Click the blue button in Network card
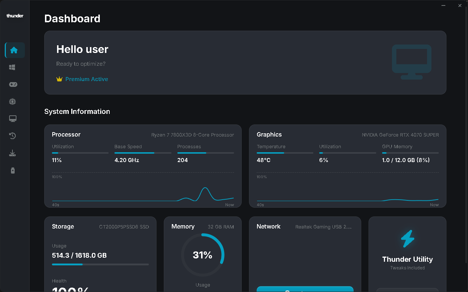The width and height of the screenshot is (468, 292). pos(305,289)
